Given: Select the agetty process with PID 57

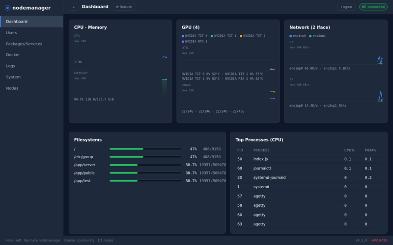Looking at the screenshot, I should 309,196.
